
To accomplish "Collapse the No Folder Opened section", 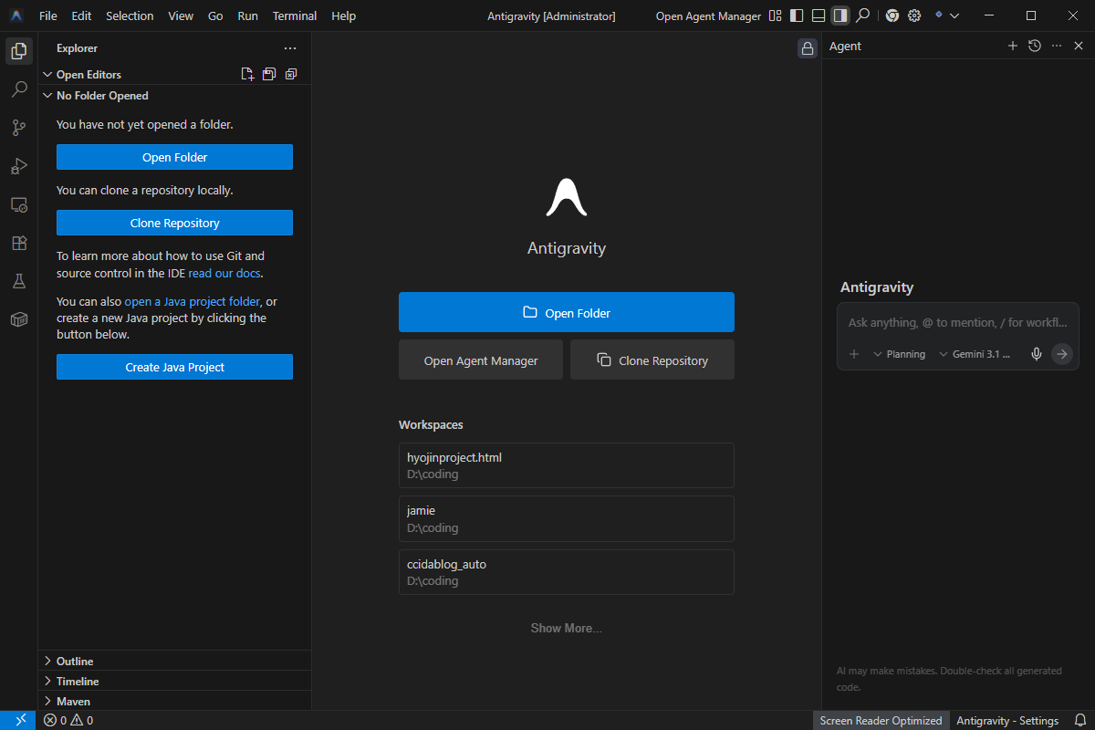I will click(47, 96).
